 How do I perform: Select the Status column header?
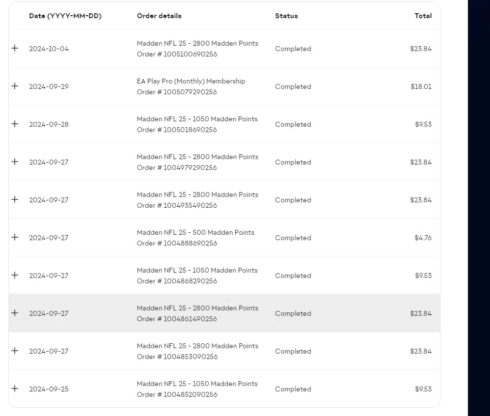(286, 16)
